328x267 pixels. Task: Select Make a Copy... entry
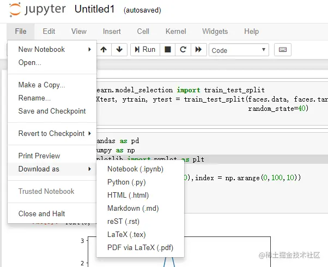pyautogui.click(x=52, y=85)
